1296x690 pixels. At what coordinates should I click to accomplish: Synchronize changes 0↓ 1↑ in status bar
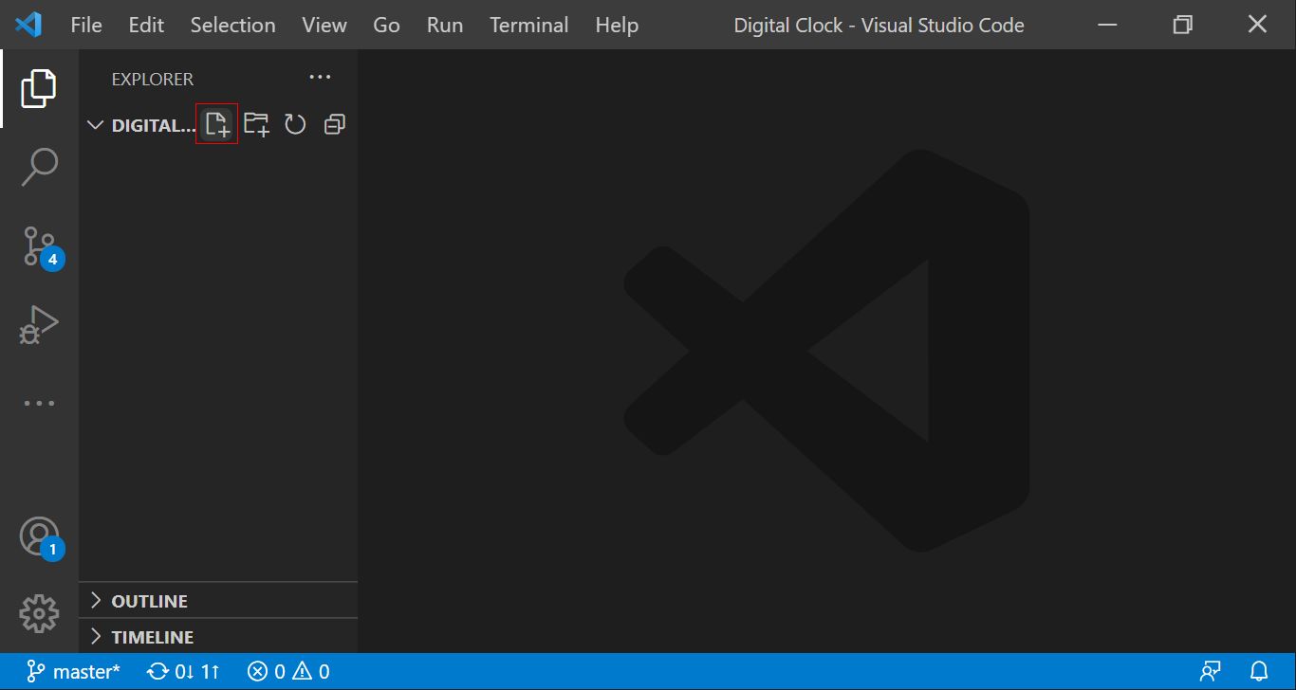183,671
